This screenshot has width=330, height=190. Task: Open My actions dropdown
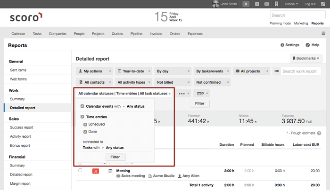point(94,71)
